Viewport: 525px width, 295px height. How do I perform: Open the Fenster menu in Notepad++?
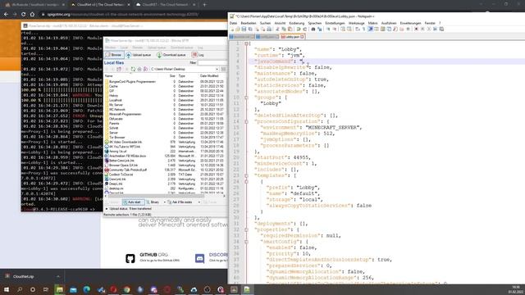[430, 23]
